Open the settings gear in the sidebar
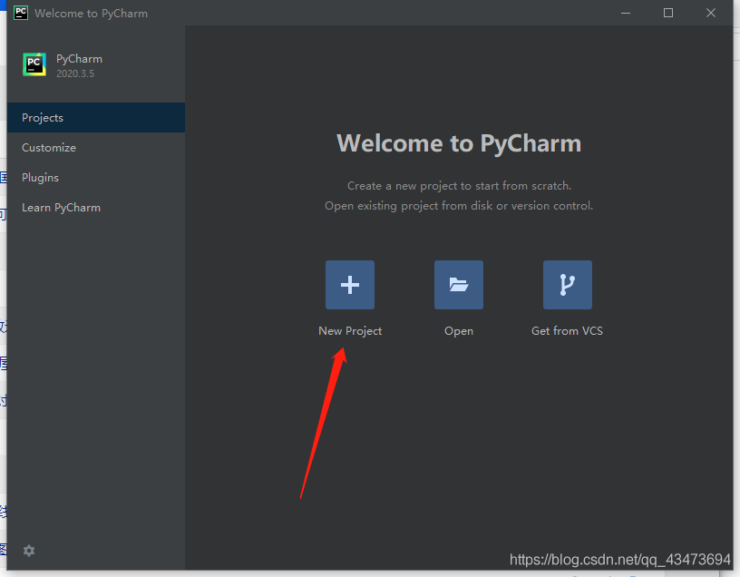This screenshot has width=740, height=577. (x=29, y=551)
